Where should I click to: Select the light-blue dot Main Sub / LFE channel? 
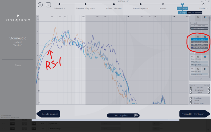coord(199,39)
